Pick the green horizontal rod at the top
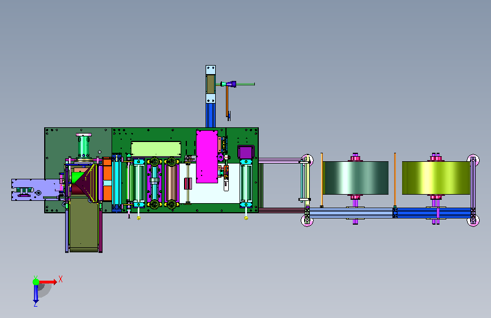The height and width of the screenshot is (318, 491). tap(245, 84)
